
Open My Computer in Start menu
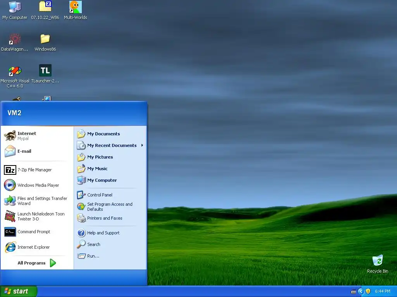110,180
